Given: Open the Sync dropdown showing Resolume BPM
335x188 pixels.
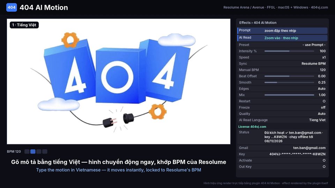Looking at the screenshot, I should tap(313, 63).
